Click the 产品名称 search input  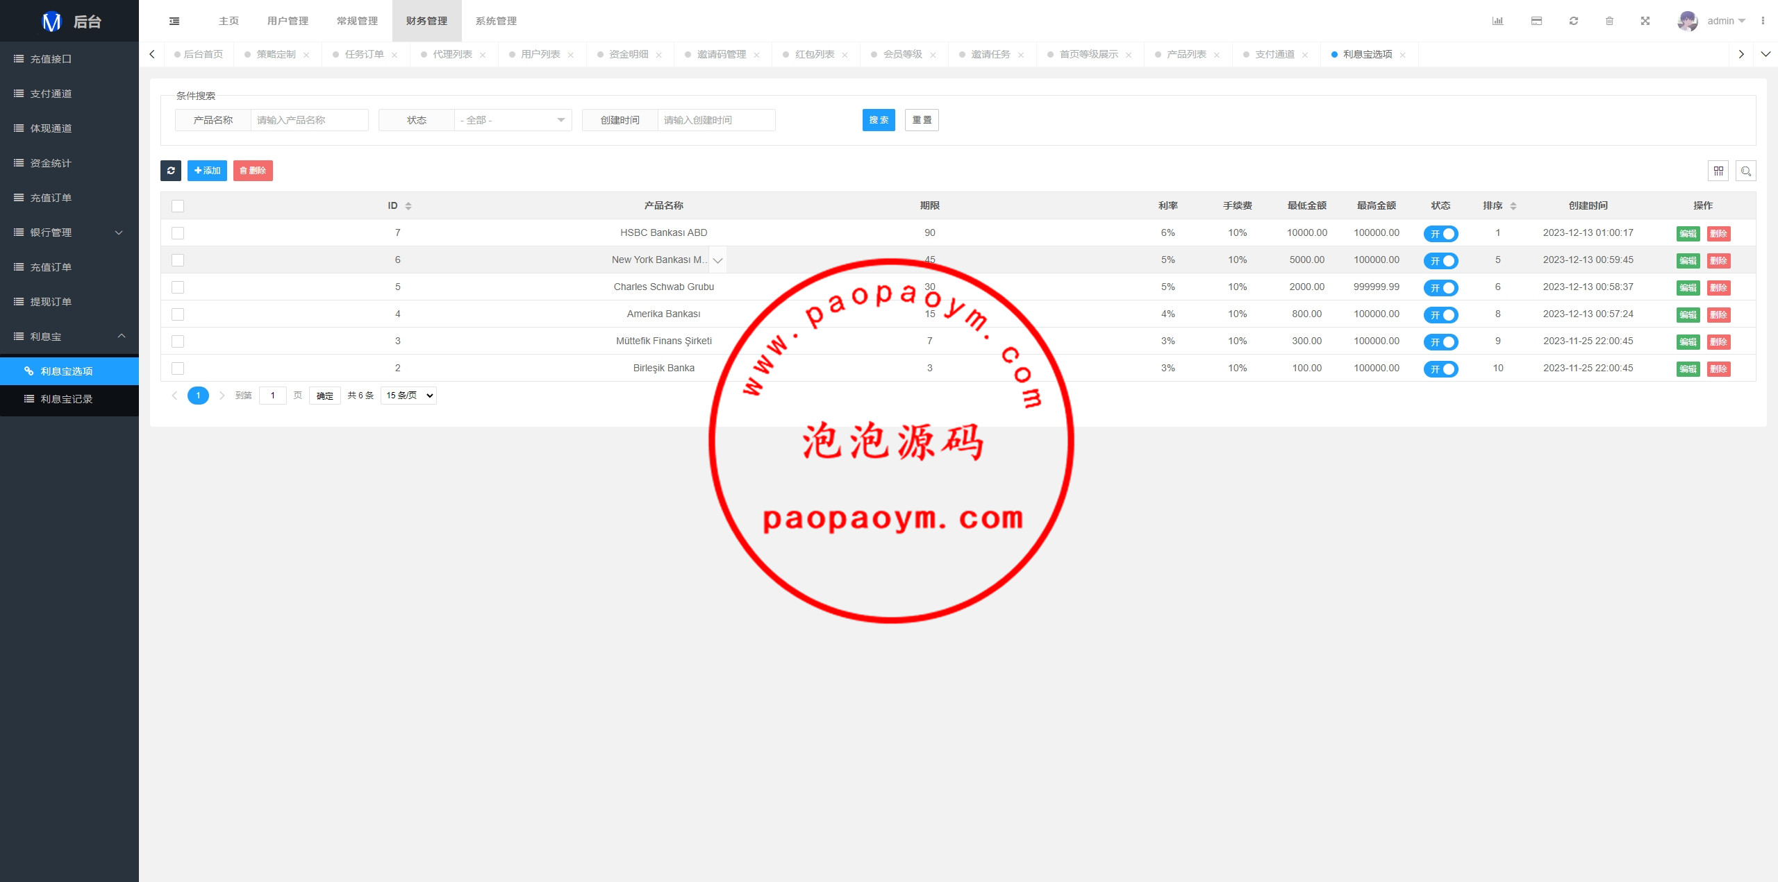[x=309, y=120]
